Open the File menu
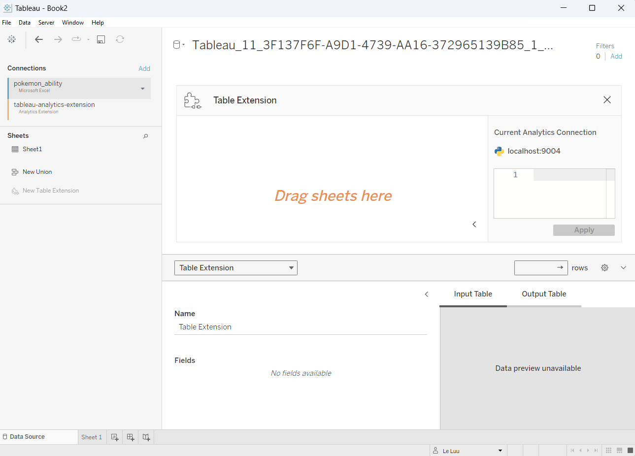Image resolution: width=635 pixels, height=456 pixels. pos(6,23)
